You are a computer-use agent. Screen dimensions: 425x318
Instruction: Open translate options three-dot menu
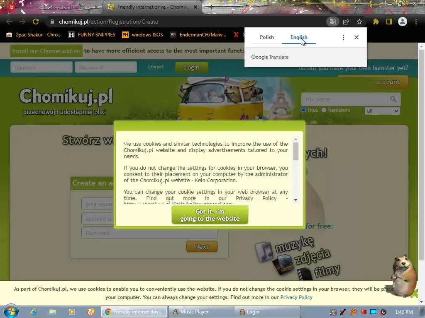pos(343,37)
